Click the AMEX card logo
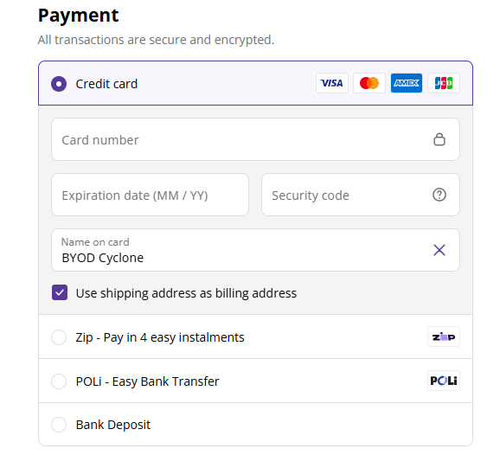 click(x=407, y=83)
